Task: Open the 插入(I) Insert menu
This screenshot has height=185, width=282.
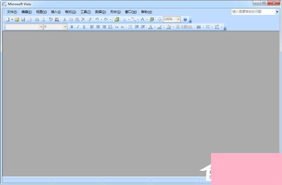Action: (x=56, y=12)
